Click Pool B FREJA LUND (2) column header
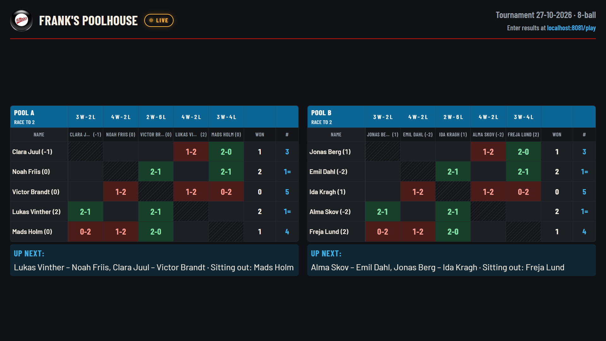 tap(523, 135)
